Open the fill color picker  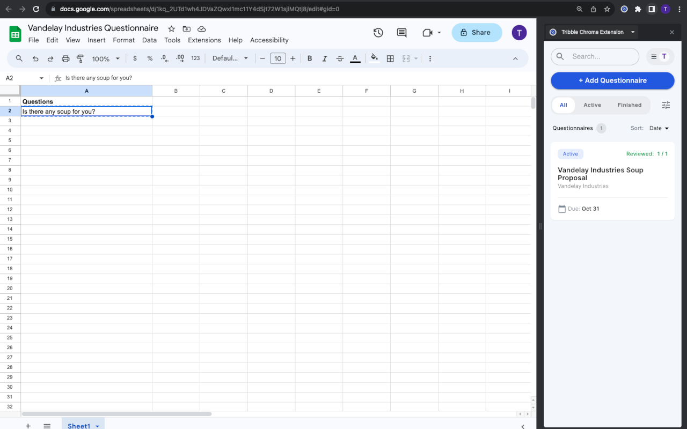coord(375,58)
